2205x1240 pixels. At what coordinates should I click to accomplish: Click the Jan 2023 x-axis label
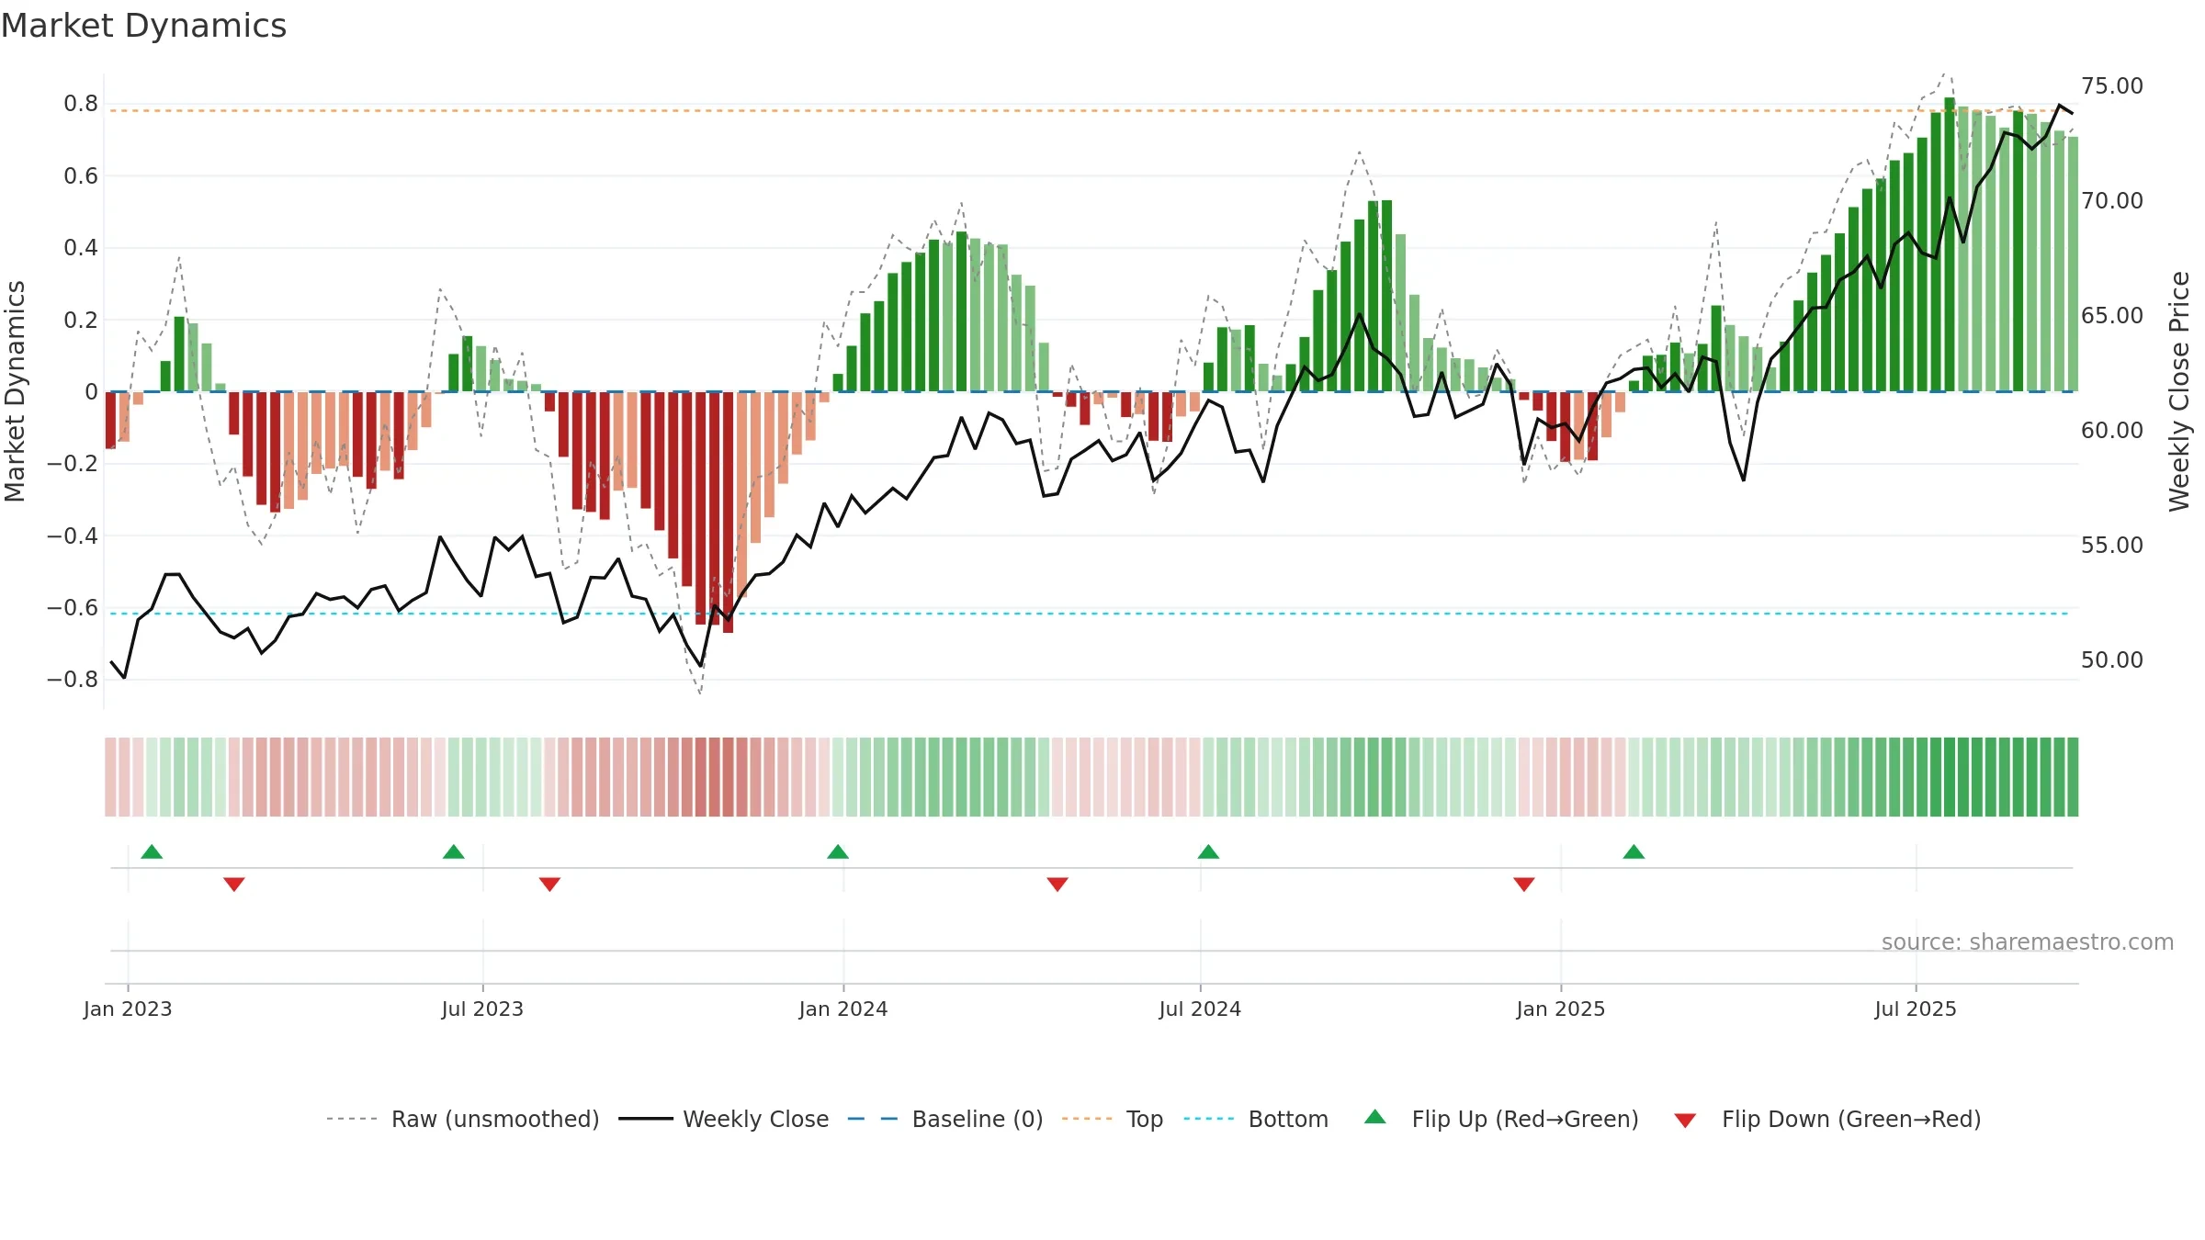click(x=128, y=1009)
